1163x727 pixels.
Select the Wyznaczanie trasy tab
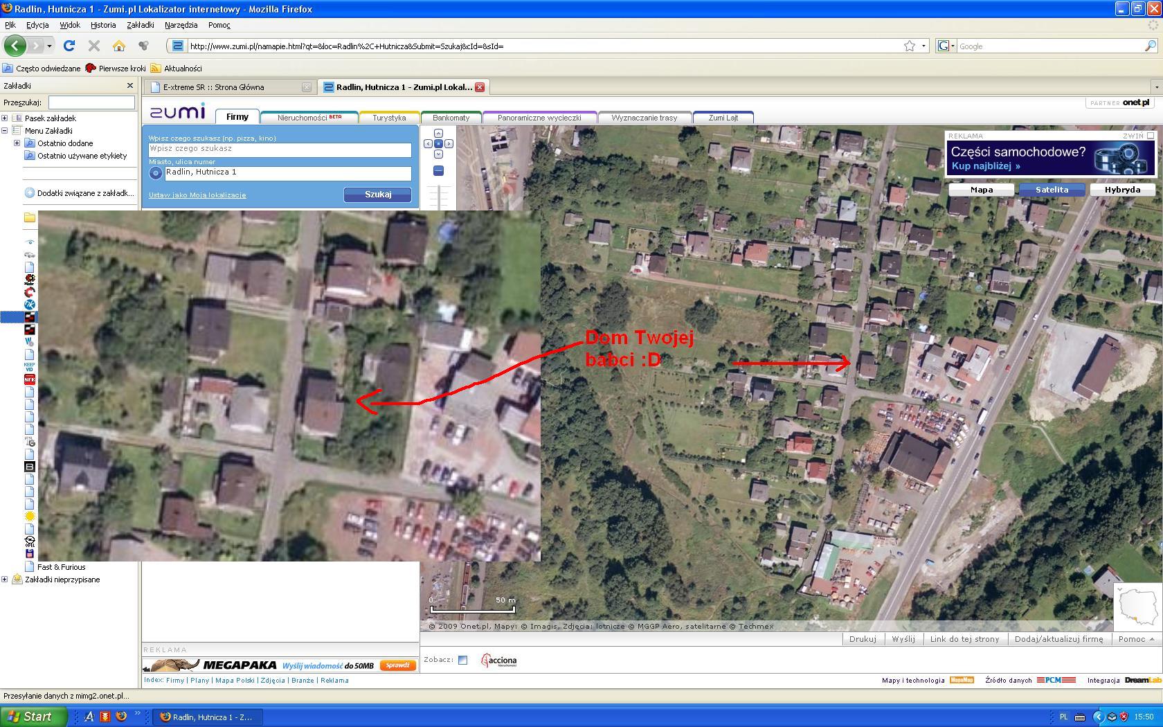(x=644, y=118)
